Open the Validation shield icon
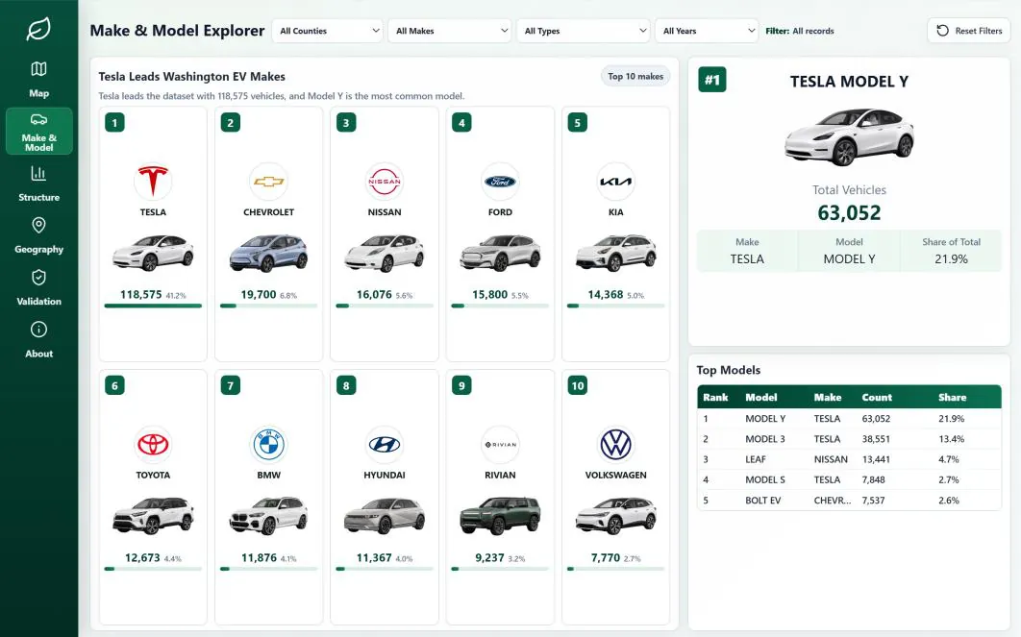This screenshot has height=637, width=1021. pyautogui.click(x=38, y=277)
